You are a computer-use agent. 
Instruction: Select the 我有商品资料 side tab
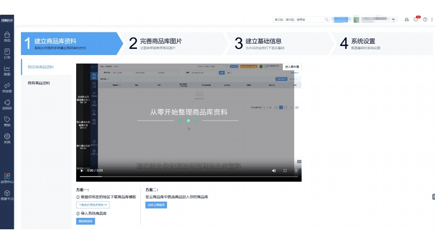point(39,83)
